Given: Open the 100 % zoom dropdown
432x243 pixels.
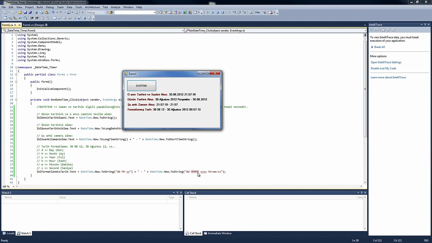Looking at the screenshot, I should (13, 186).
